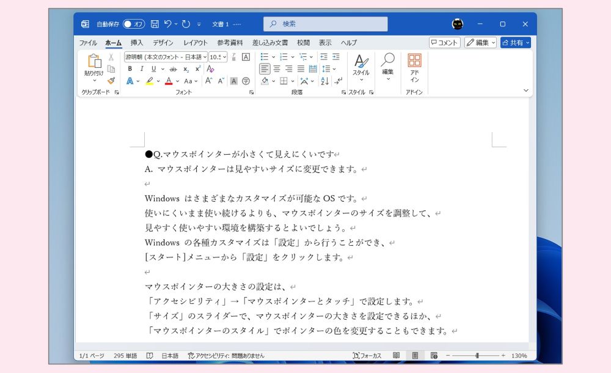Apply Superscript formatting
Viewport: 611px width, 373px height.
(x=198, y=68)
